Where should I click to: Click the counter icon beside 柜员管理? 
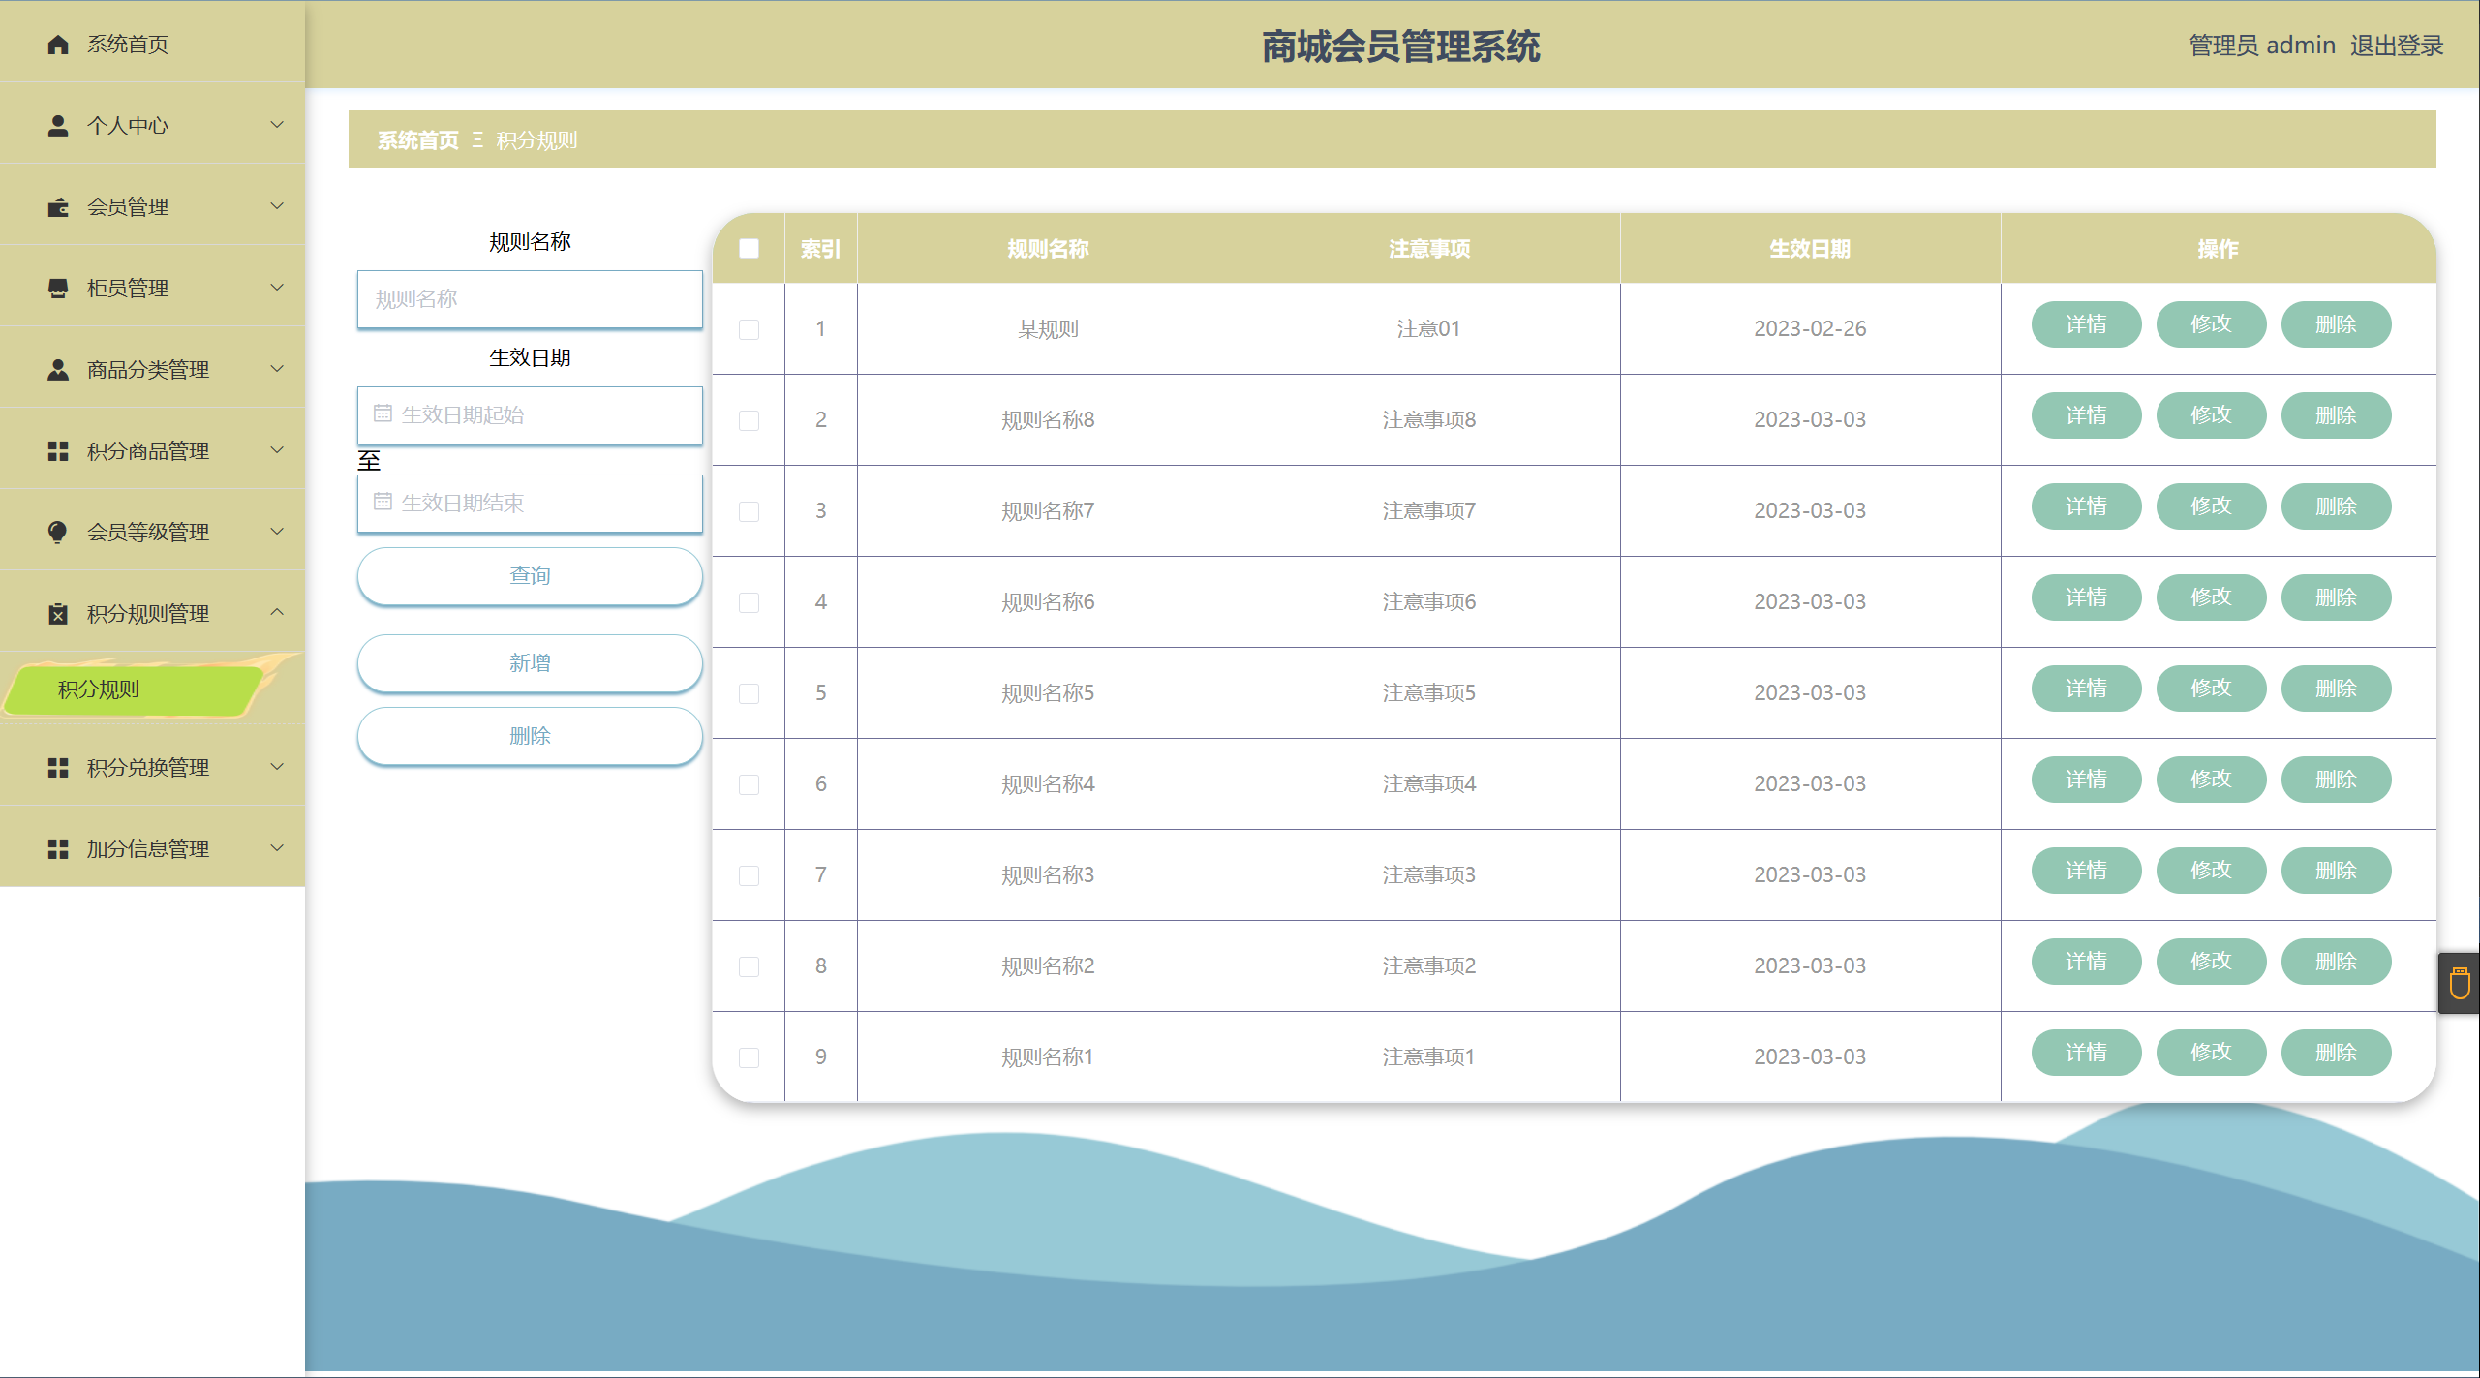coord(58,289)
